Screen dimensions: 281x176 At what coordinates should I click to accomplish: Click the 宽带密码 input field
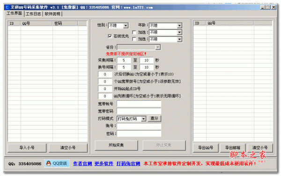[139, 111]
